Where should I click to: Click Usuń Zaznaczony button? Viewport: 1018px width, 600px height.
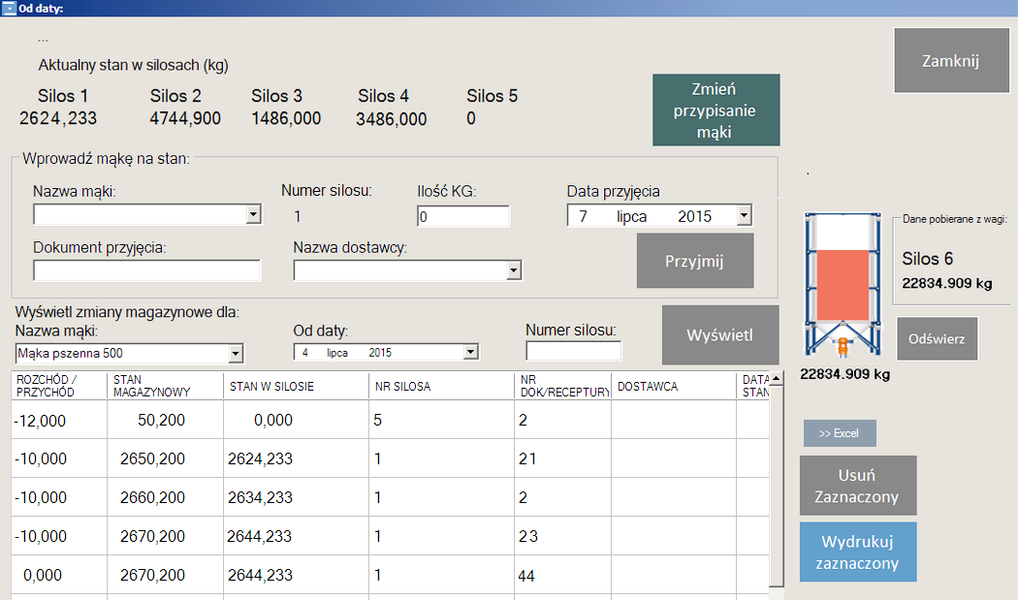[x=857, y=486]
